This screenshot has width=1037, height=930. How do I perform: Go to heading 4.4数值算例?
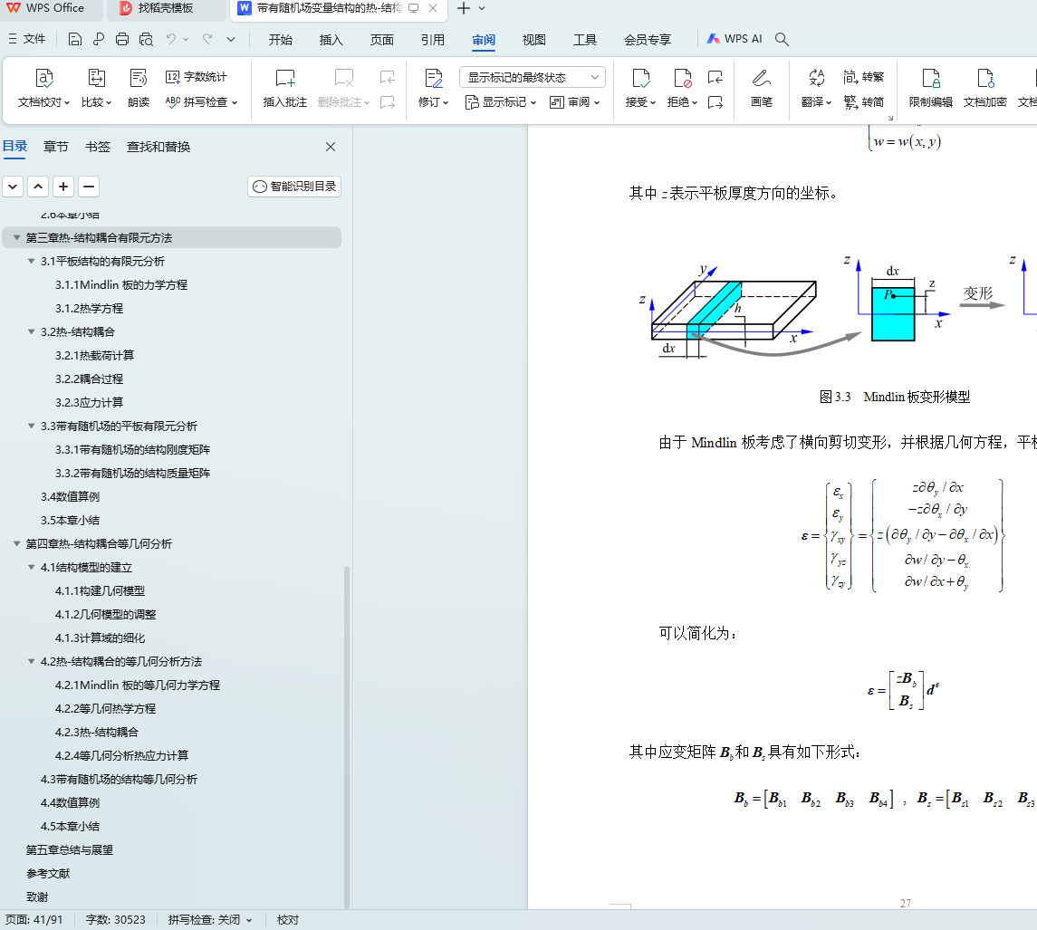coord(70,802)
